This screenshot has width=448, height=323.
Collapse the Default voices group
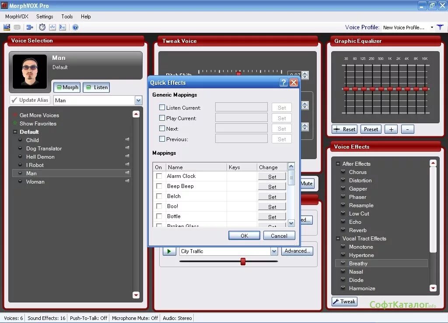point(15,132)
